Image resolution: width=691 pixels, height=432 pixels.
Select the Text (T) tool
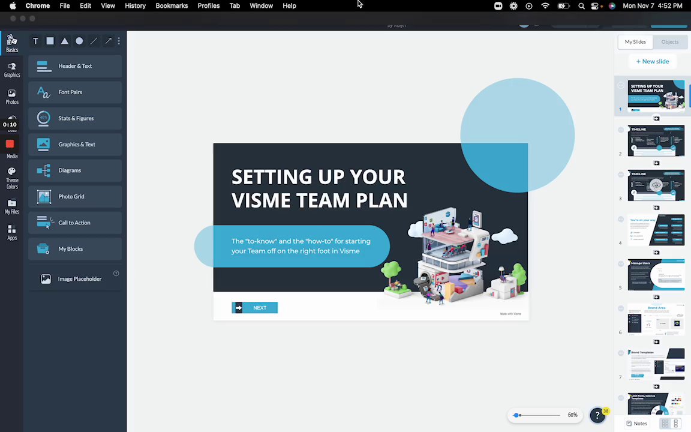click(x=36, y=41)
